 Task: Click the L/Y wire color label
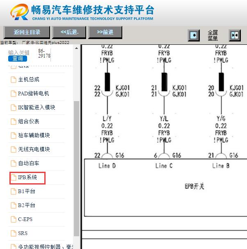(x=107, y=119)
